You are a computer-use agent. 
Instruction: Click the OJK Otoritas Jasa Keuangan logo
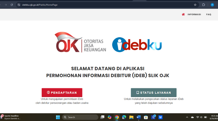pyautogui.click(x=80, y=42)
